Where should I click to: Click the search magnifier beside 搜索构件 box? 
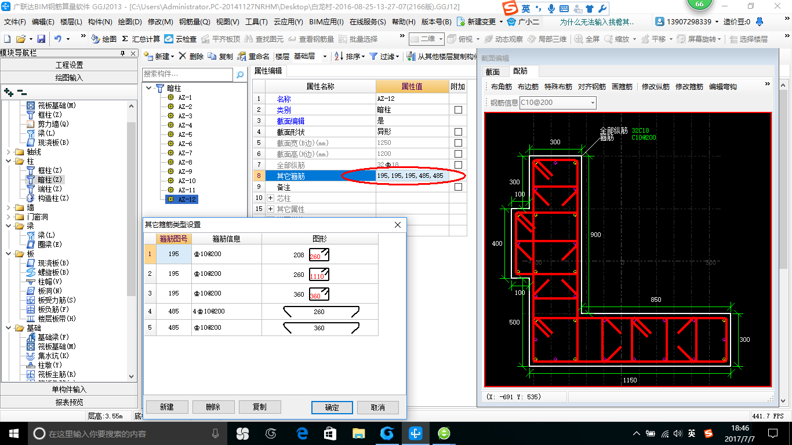(x=239, y=75)
